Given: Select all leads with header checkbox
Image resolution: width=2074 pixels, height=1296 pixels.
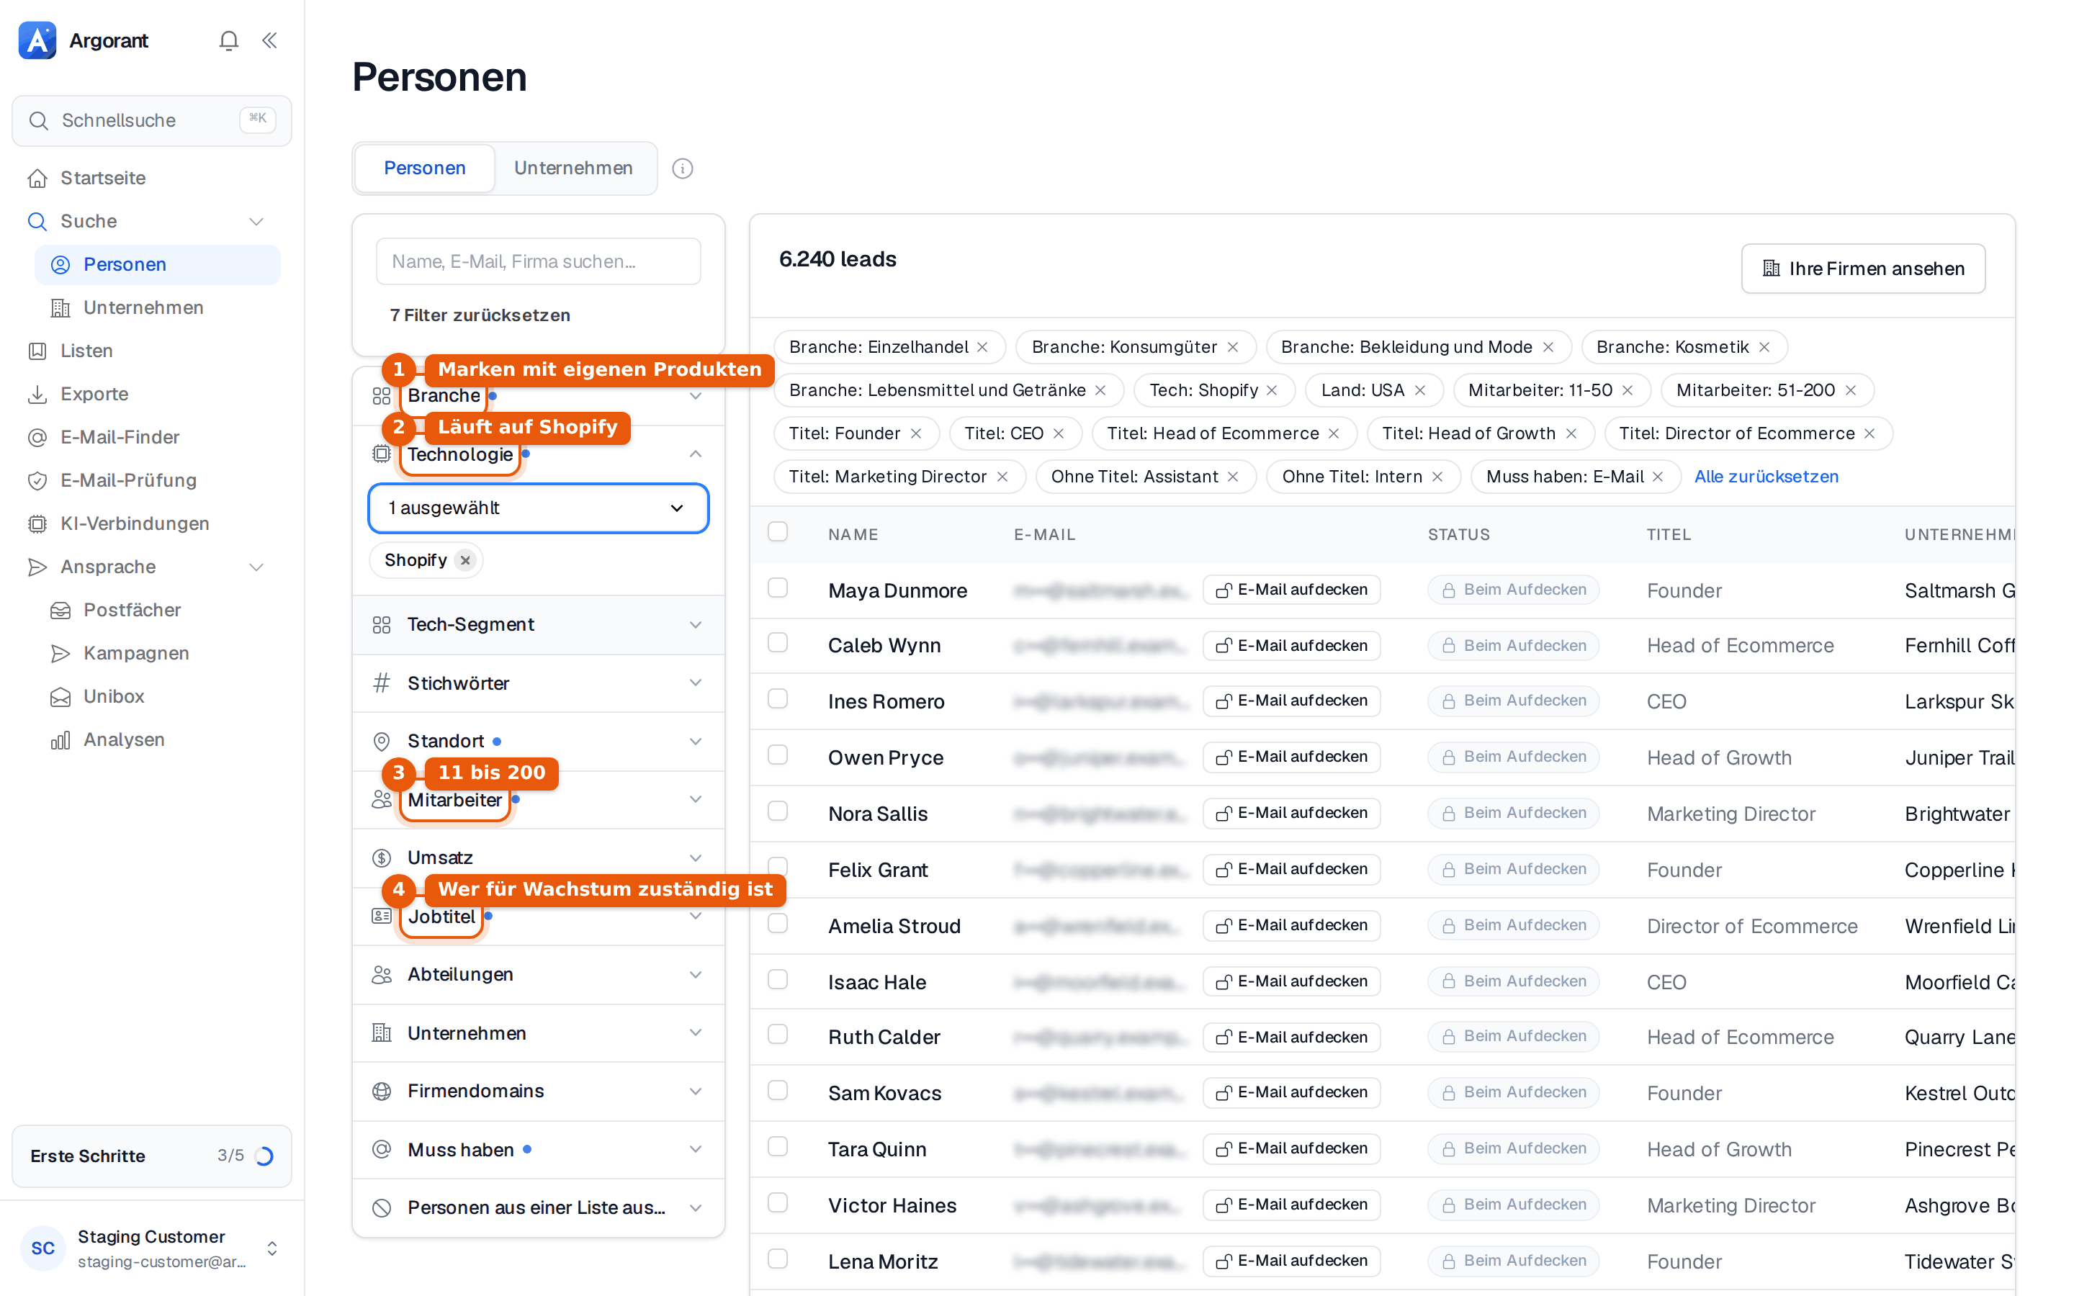Looking at the screenshot, I should point(777,531).
